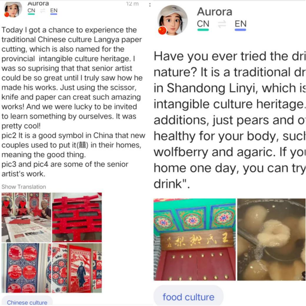Select the CN language label in the left post
The image size is (306, 306).
pos(31,11)
